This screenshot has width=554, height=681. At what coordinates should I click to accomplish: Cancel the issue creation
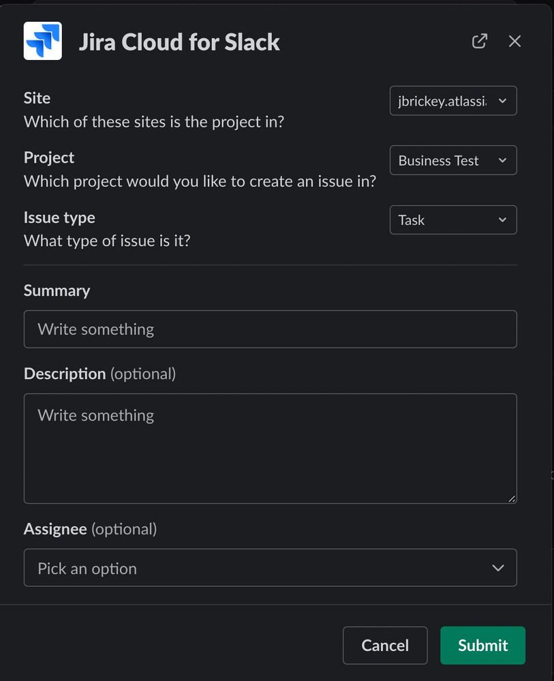click(x=385, y=646)
